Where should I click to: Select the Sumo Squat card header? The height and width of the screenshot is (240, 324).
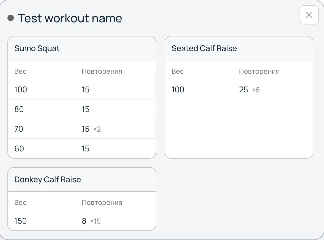pos(37,48)
